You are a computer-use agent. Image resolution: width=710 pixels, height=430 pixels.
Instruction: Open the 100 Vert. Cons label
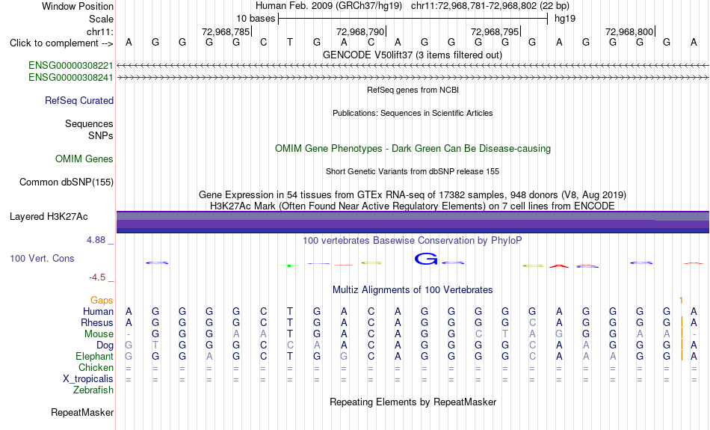[x=42, y=258]
